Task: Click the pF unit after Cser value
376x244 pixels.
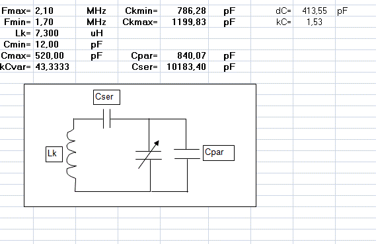Action: coord(229,67)
